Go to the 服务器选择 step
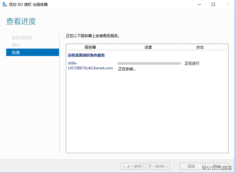This screenshot has width=235, height=173. click(x=22, y=38)
